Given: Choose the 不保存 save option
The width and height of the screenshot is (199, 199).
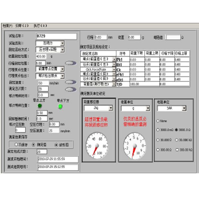Looking at the screenshot, I should pos(16,145).
